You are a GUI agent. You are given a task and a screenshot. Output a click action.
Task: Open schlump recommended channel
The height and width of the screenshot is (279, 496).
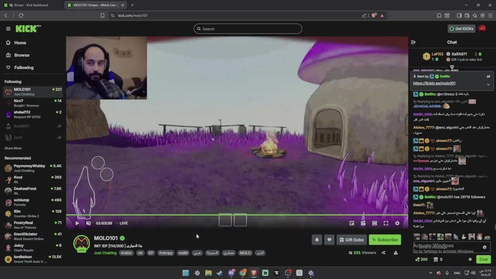pos(33,202)
